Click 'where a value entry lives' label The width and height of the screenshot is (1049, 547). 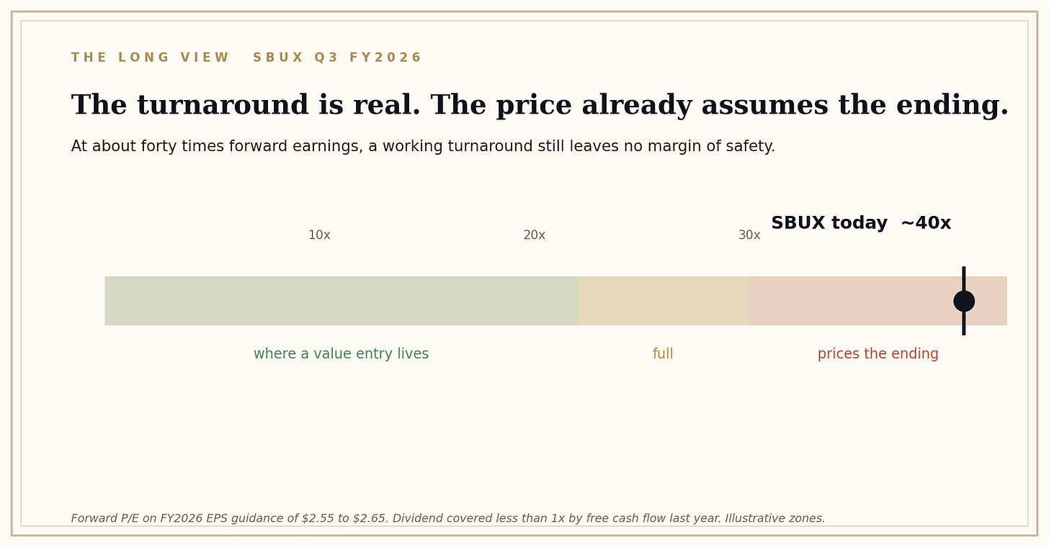(341, 354)
